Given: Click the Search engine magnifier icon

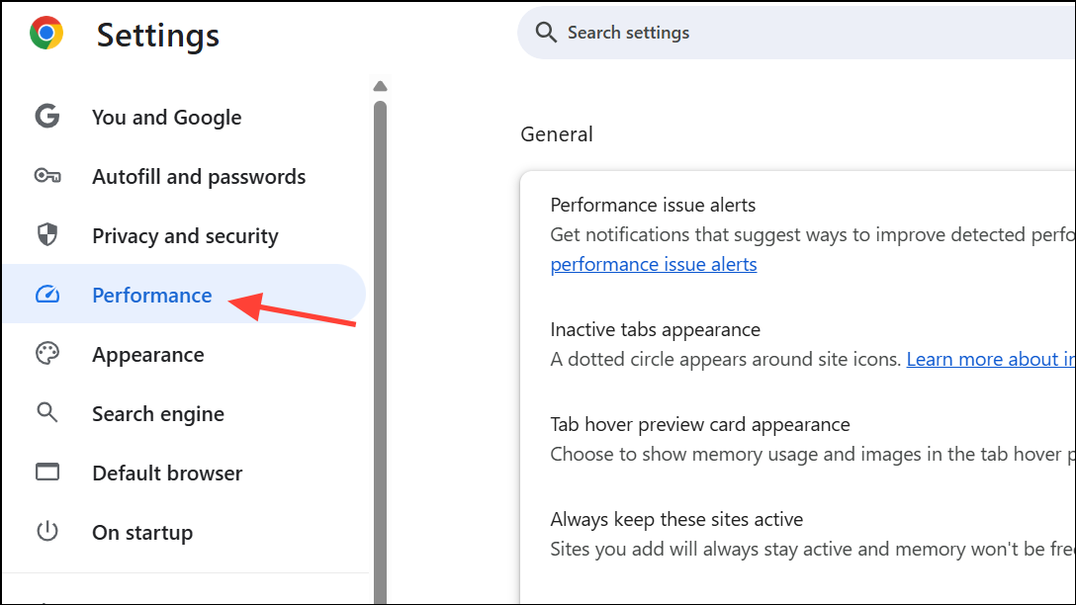Looking at the screenshot, I should click(47, 413).
